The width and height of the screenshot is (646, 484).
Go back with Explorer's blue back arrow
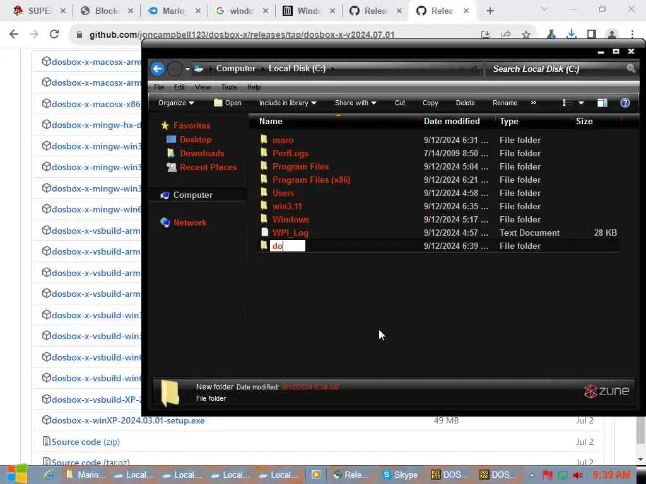157,69
